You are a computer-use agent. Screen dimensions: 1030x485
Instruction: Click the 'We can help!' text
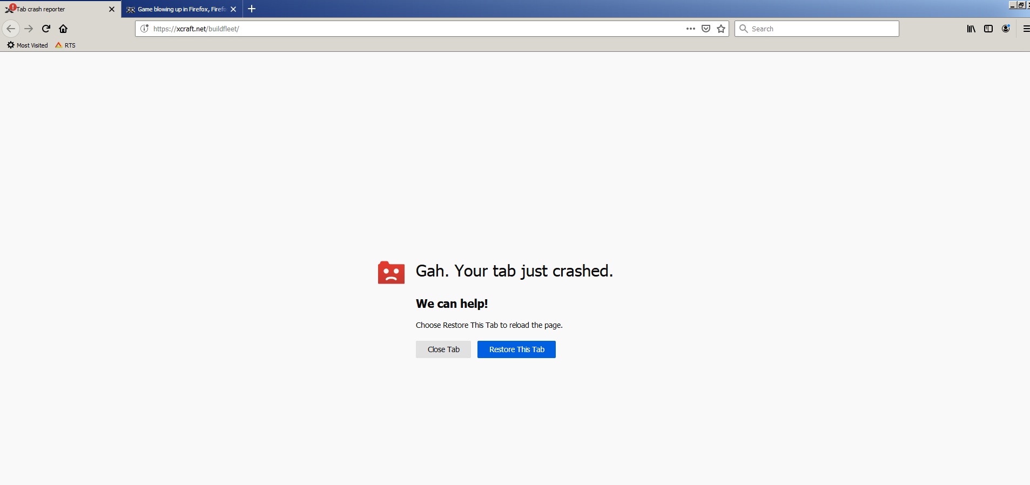(x=452, y=304)
